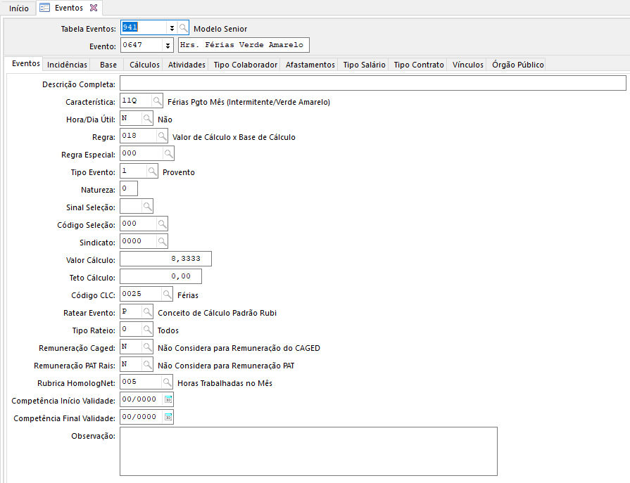Click the Sindicato lookup magnifier

coord(162,242)
